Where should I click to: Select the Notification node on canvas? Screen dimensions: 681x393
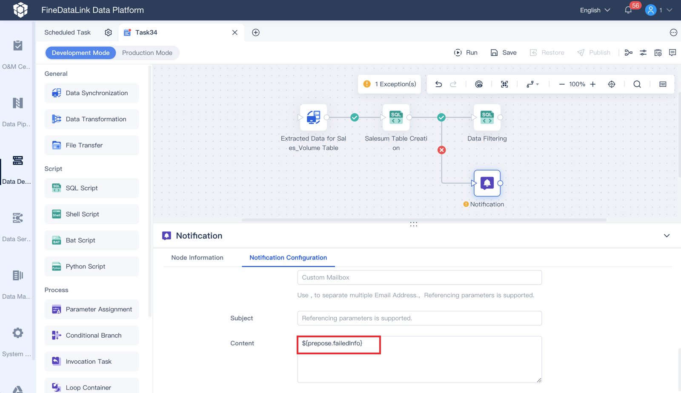tap(487, 183)
